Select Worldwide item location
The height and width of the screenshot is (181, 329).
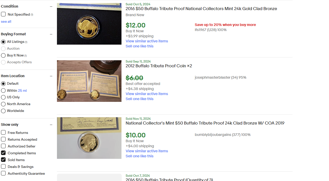tap(3, 111)
